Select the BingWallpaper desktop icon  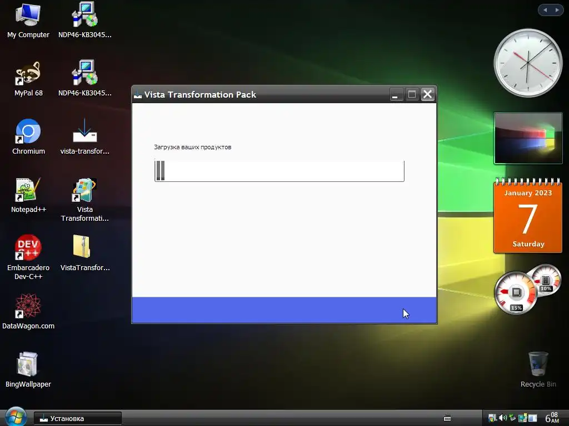28,370
